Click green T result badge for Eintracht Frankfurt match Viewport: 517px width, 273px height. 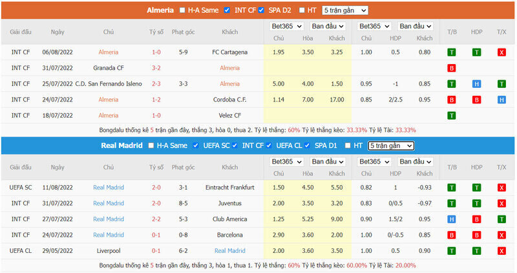(451, 188)
